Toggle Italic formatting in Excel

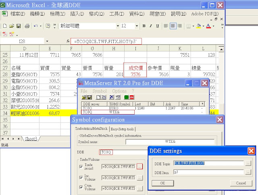(x=151, y=26)
